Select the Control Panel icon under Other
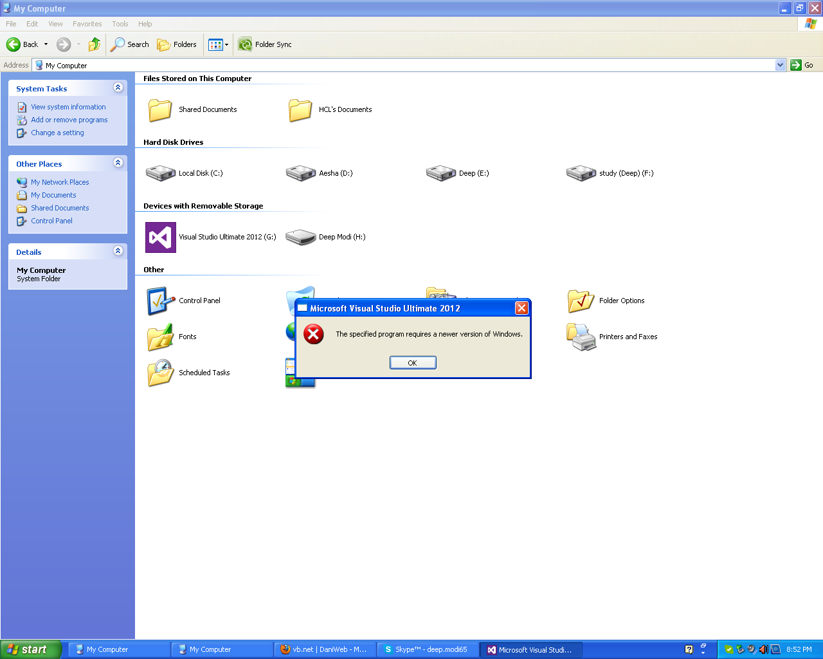The image size is (823, 659). tap(161, 301)
